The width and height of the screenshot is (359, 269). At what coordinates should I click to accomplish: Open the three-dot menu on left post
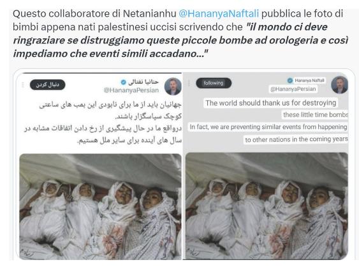23,85
